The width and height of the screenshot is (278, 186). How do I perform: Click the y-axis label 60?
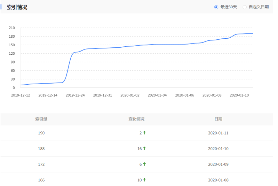[x=13, y=71]
